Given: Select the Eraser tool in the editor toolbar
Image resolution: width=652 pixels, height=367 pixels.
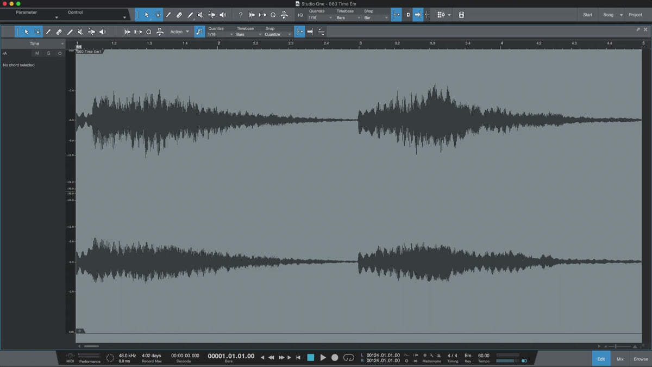Looking at the screenshot, I should (x=59, y=32).
